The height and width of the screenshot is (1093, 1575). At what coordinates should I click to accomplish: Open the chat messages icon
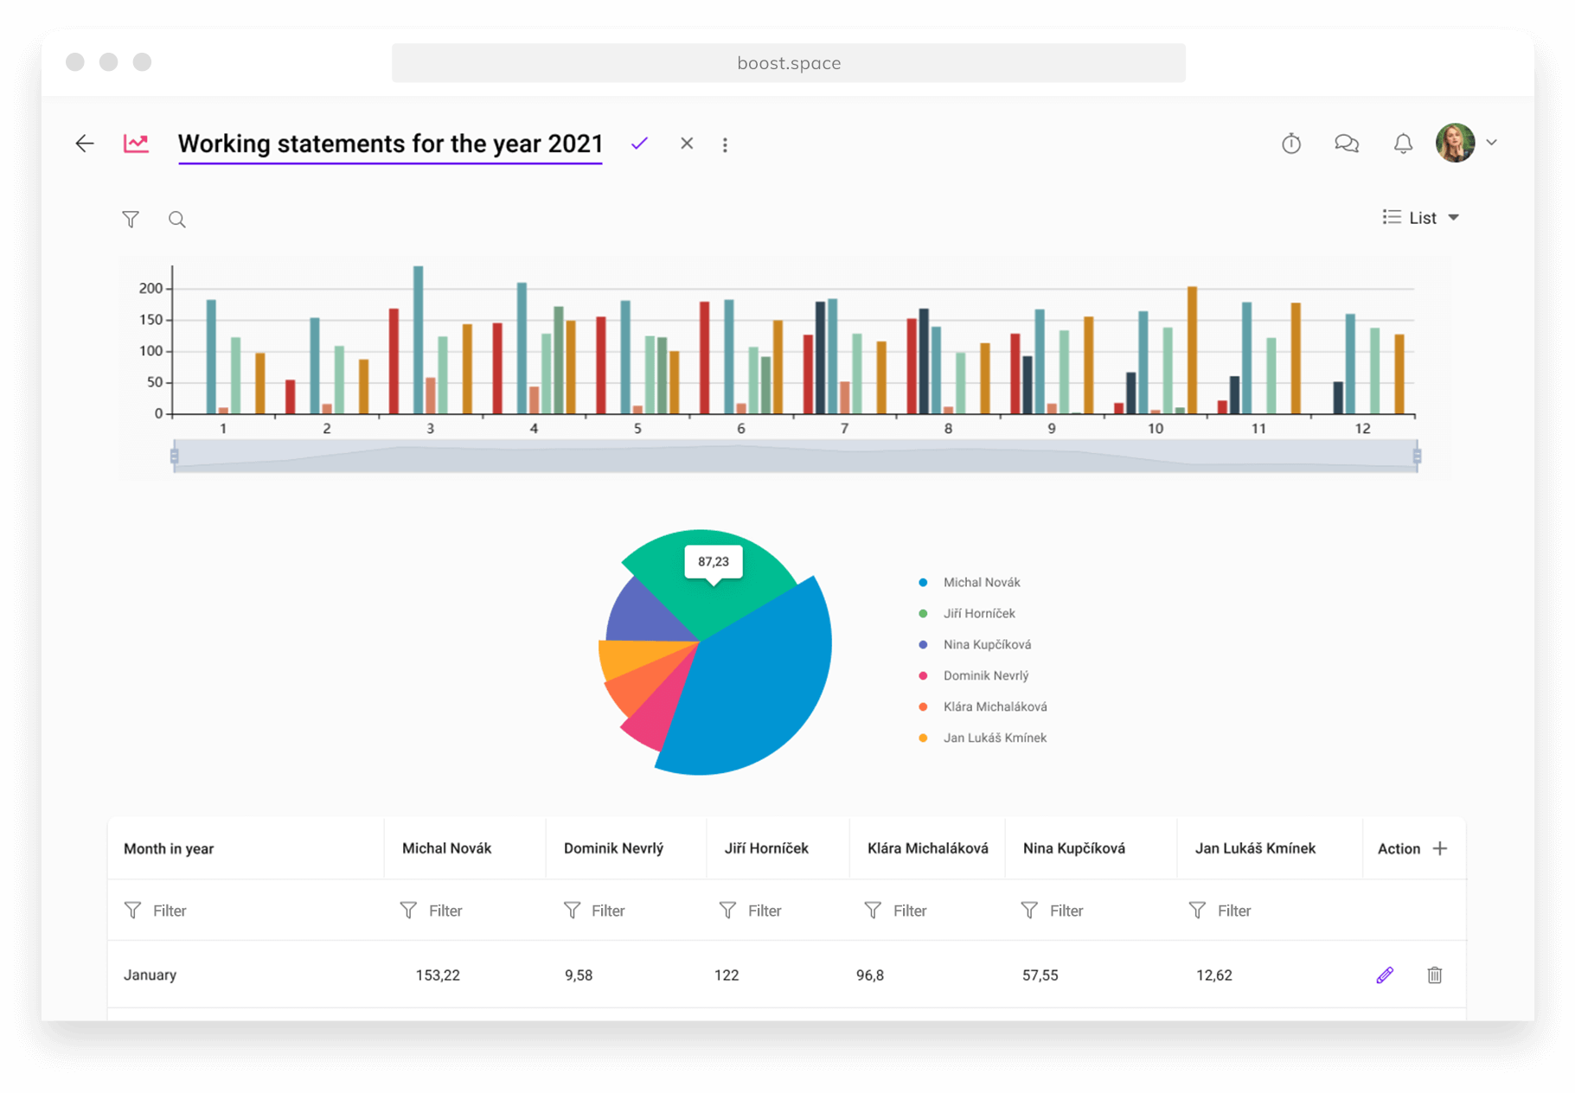point(1347,144)
